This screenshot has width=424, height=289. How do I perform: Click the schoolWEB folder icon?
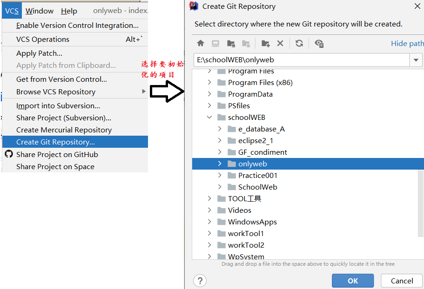[222, 118]
